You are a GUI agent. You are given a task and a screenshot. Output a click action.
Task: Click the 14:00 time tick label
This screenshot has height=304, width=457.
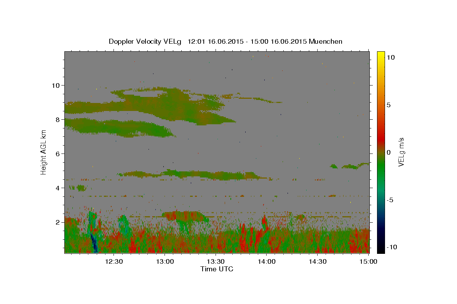[x=267, y=261]
